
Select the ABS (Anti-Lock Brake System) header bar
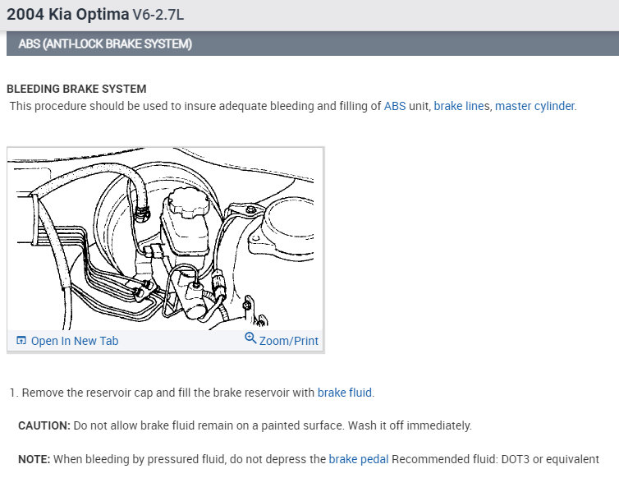point(313,44)
